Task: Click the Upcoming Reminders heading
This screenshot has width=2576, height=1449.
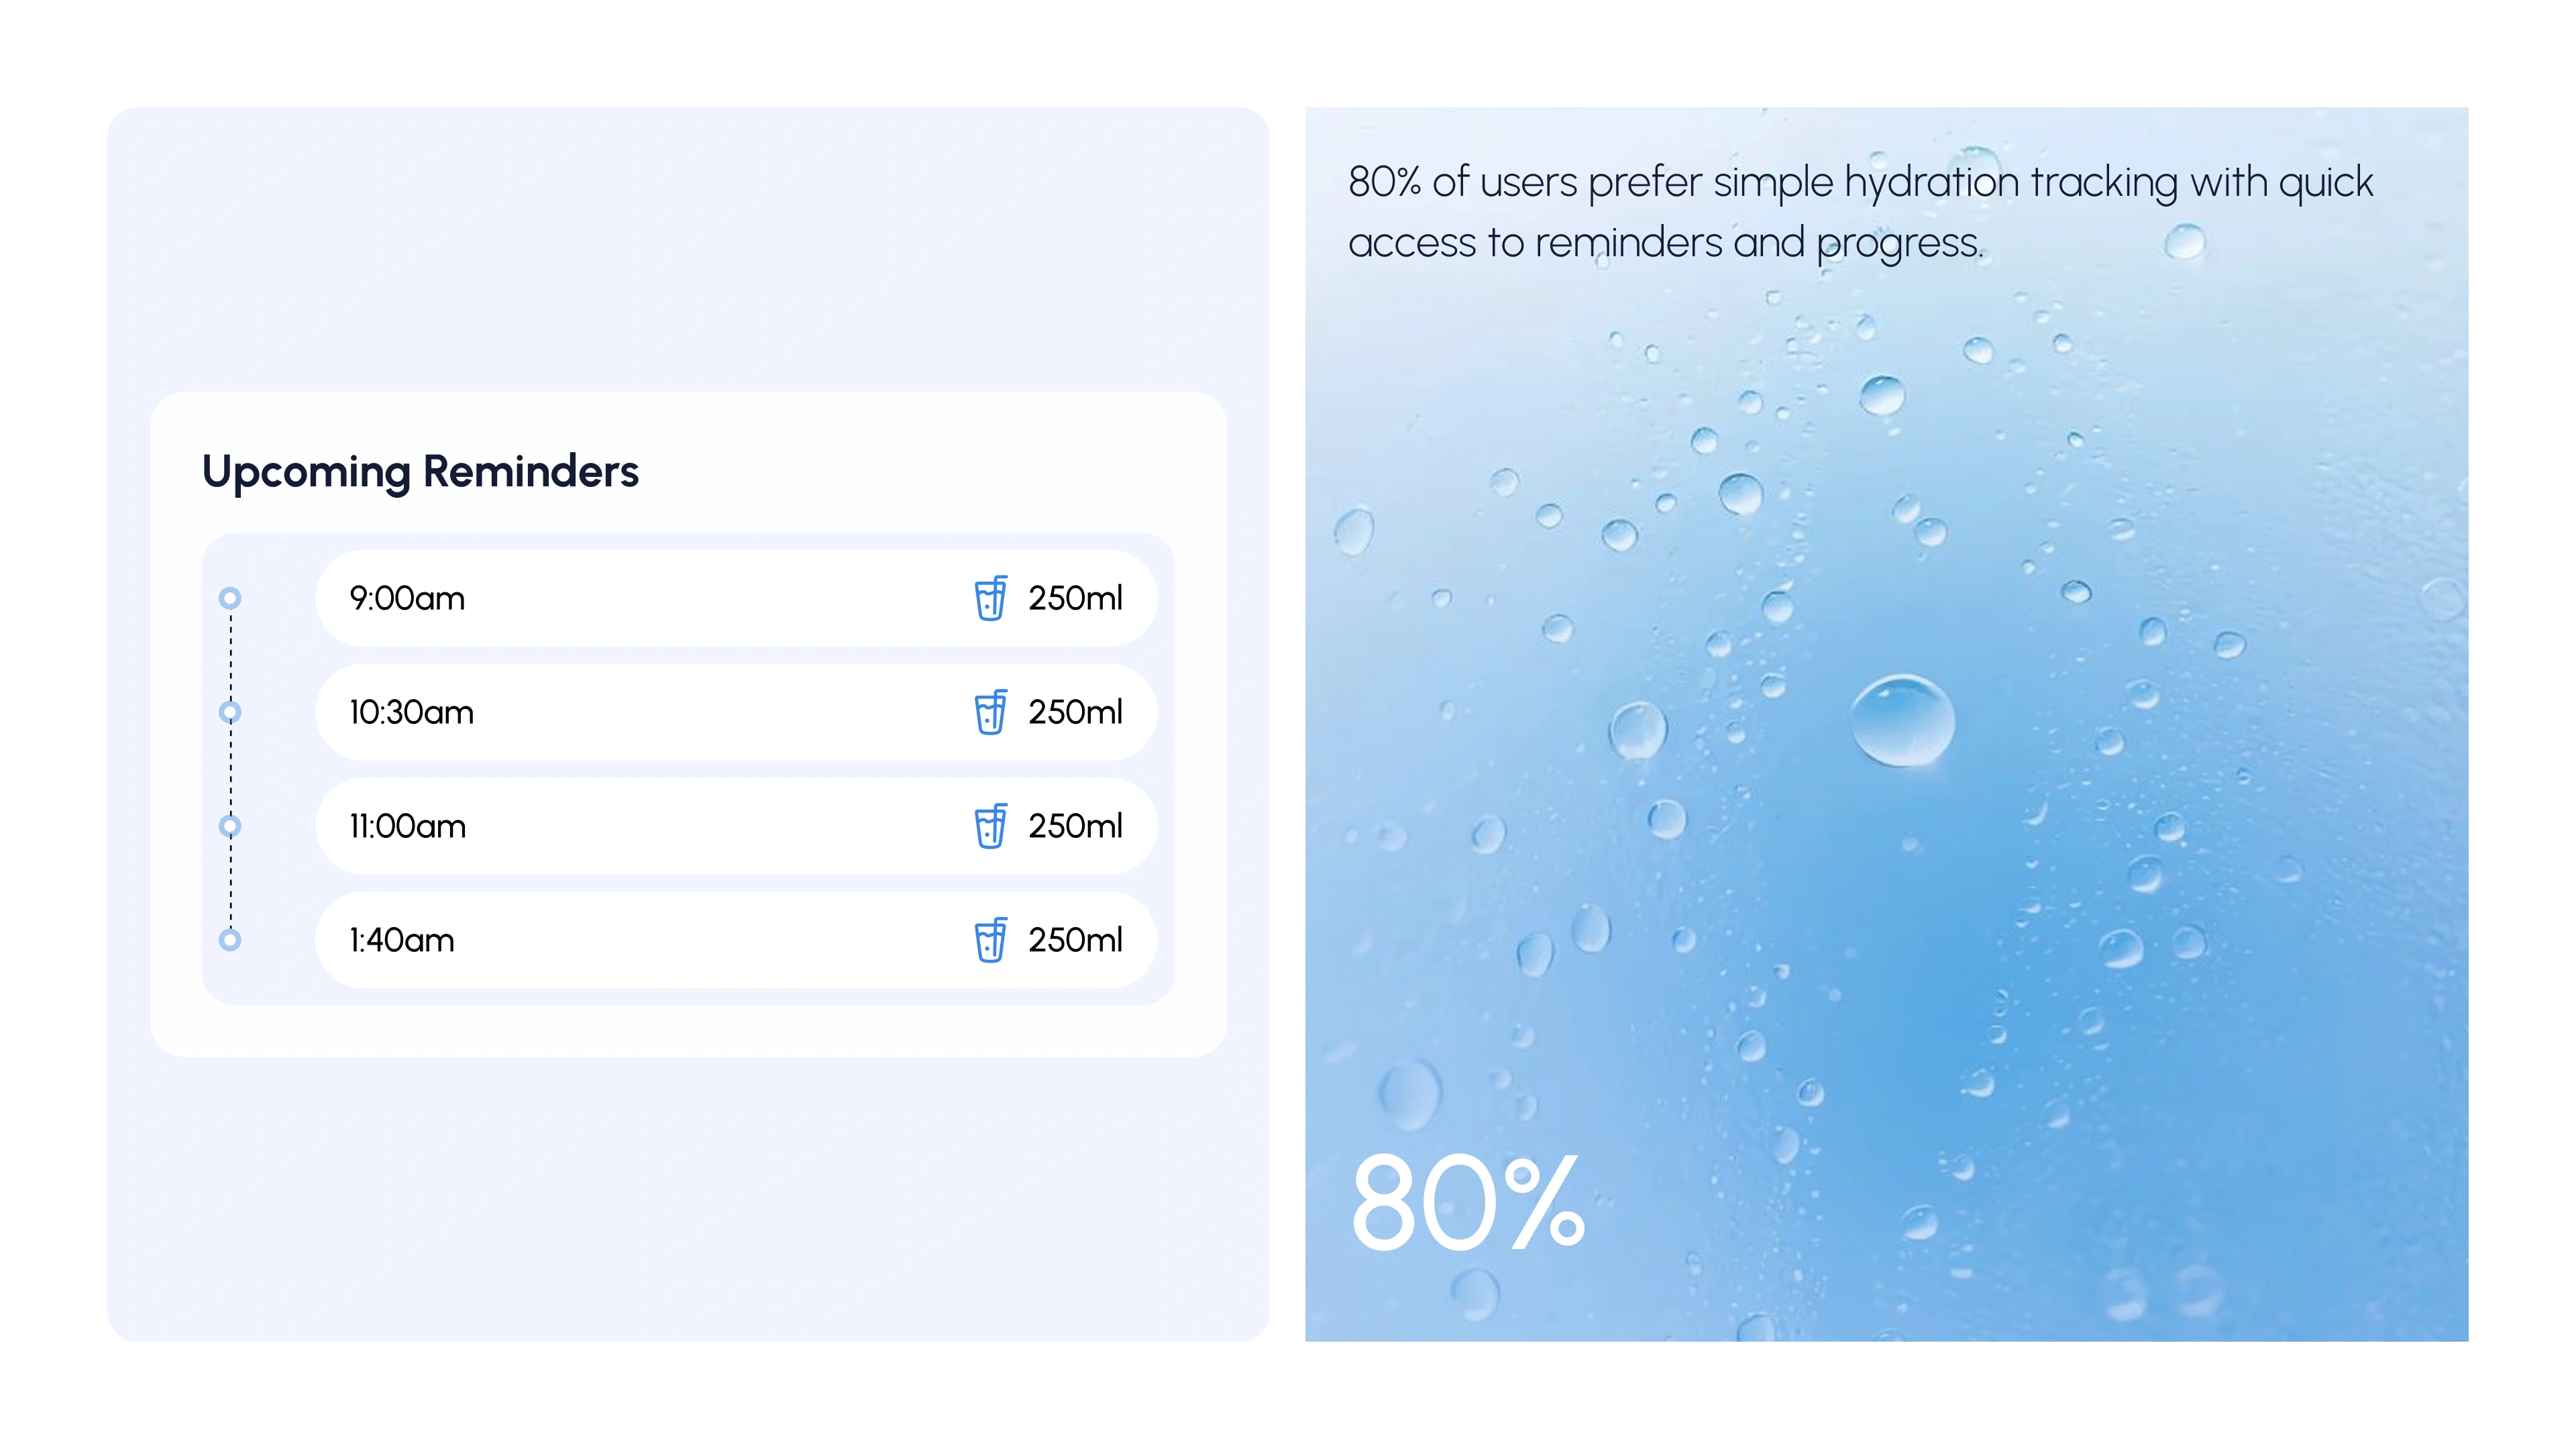Action: coord(420,472)
